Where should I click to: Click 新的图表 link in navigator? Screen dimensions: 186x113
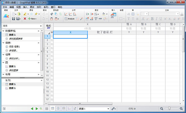(14, 70)
